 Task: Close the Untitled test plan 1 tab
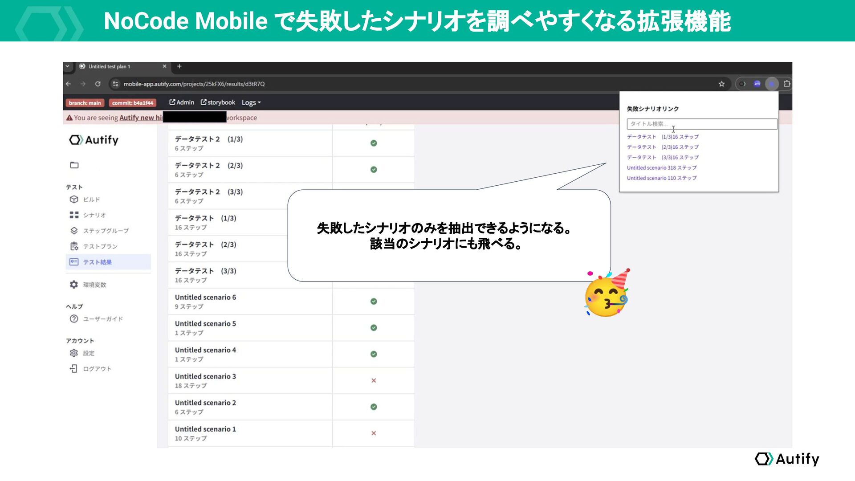(x=164, y=66)
